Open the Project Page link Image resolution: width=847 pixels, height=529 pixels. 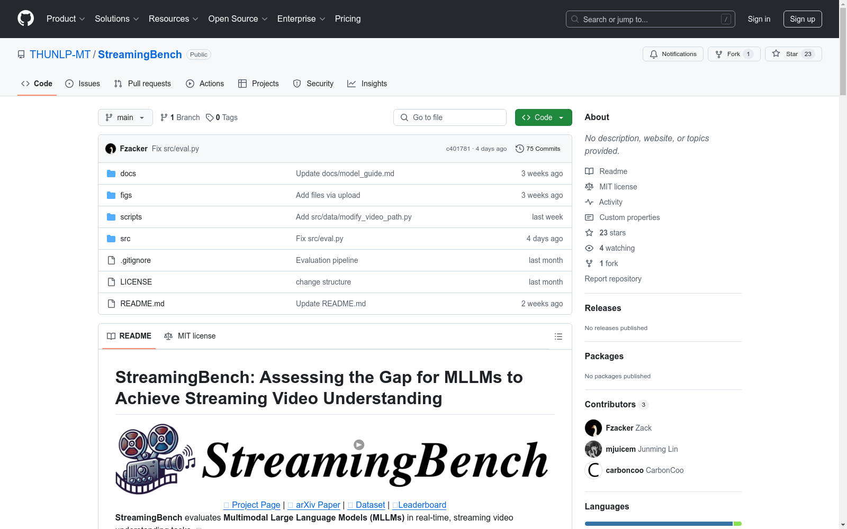click(252, 505)
